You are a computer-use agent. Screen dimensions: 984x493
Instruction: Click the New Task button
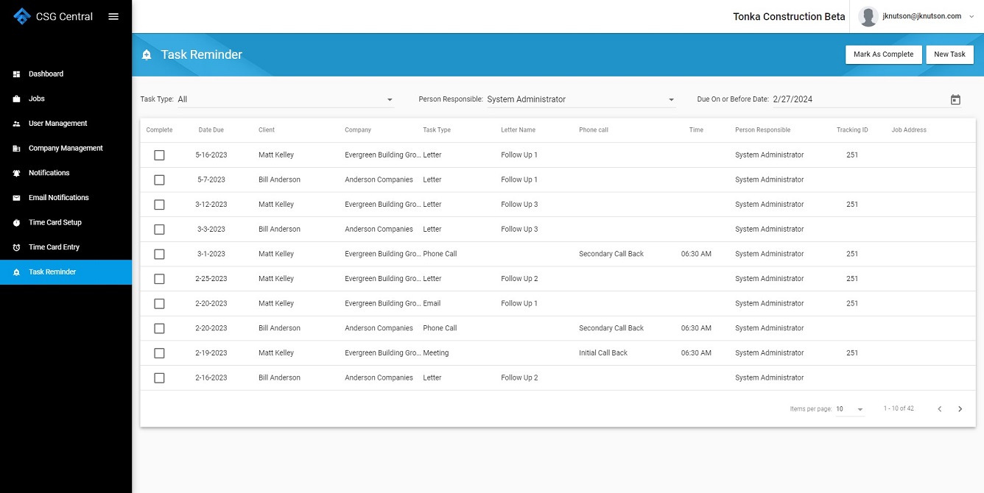949,54
